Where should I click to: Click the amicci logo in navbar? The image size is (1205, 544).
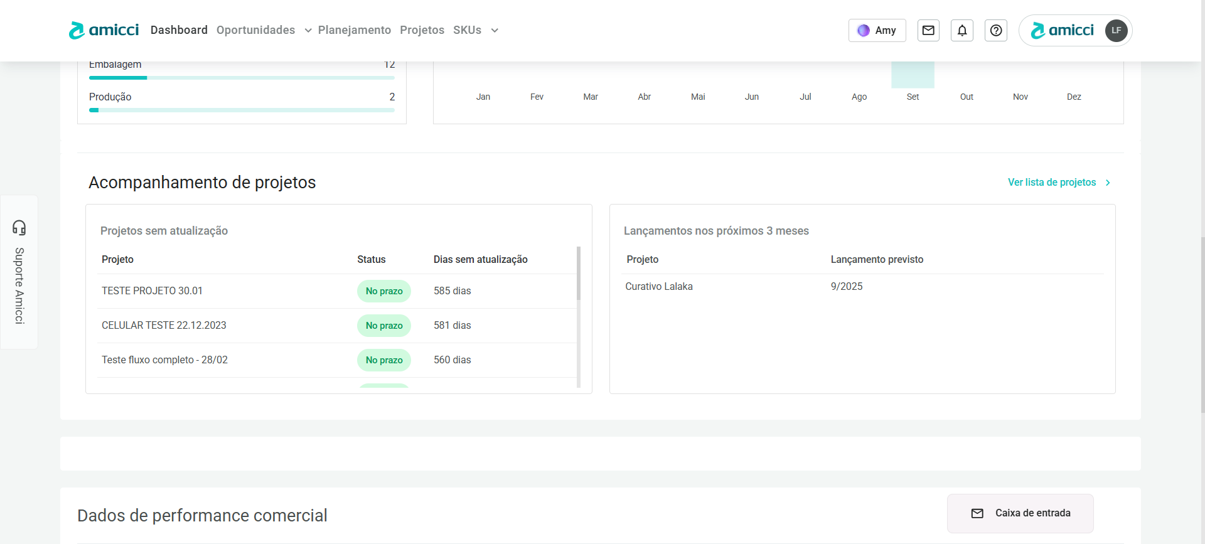(104, 30)
